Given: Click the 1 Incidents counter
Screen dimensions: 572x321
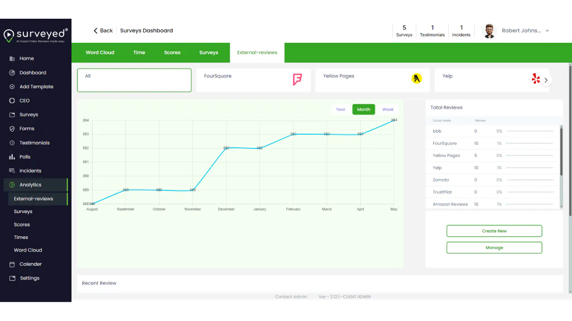Looking at the screenshot, I should tap(461, 31).
